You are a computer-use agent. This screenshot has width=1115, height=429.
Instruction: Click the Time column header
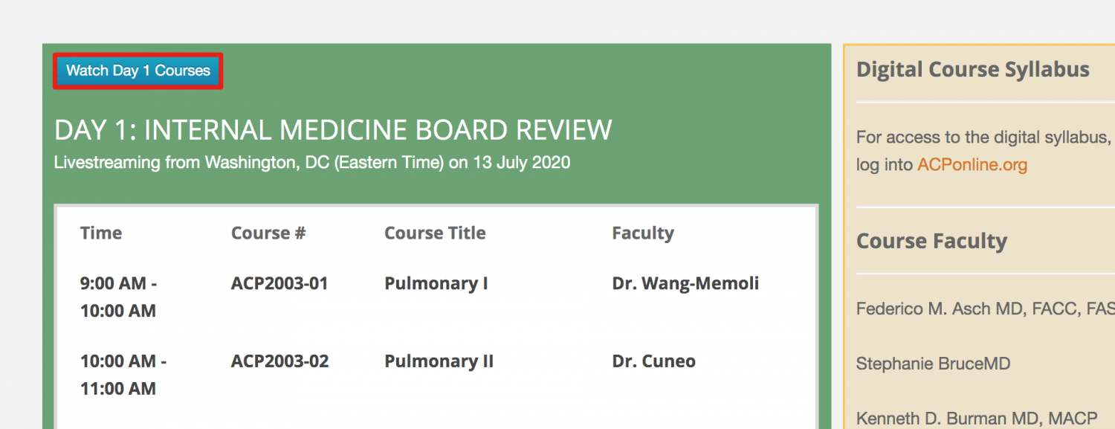click(x=101, y=233)
